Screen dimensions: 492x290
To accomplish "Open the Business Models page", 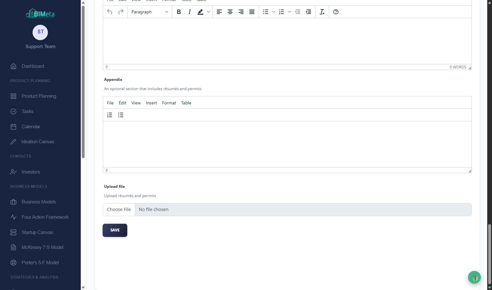I will pos(39,202).
